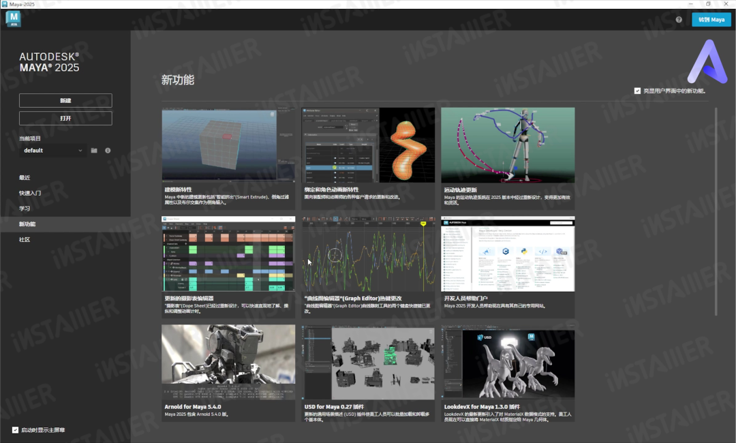
Task: Click the Arnold for Maya 5.4.0 title
Action: click(x=192, y=407)
